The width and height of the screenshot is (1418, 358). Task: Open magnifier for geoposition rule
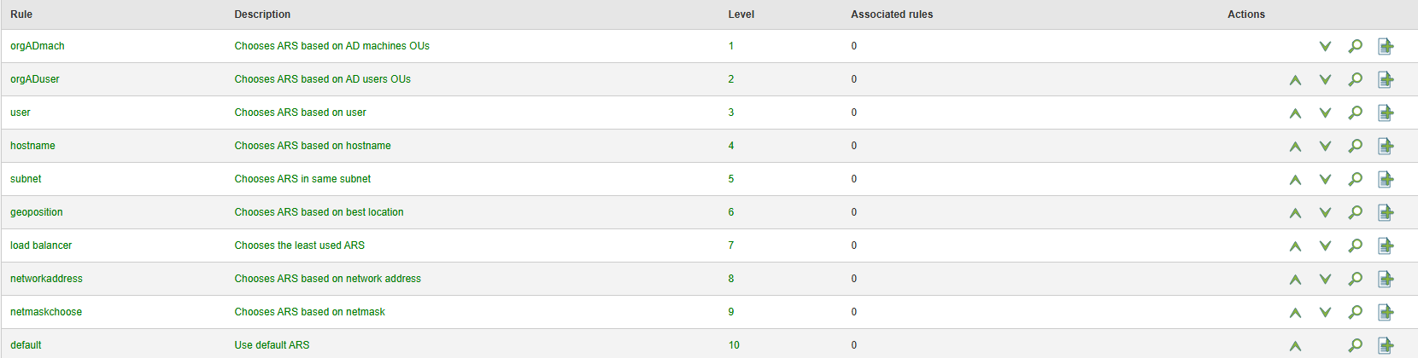point(1355,212)
